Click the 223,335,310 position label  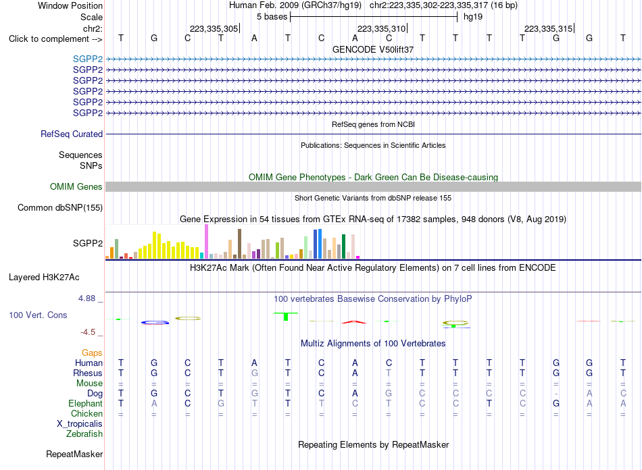click(x=381, y=28)
